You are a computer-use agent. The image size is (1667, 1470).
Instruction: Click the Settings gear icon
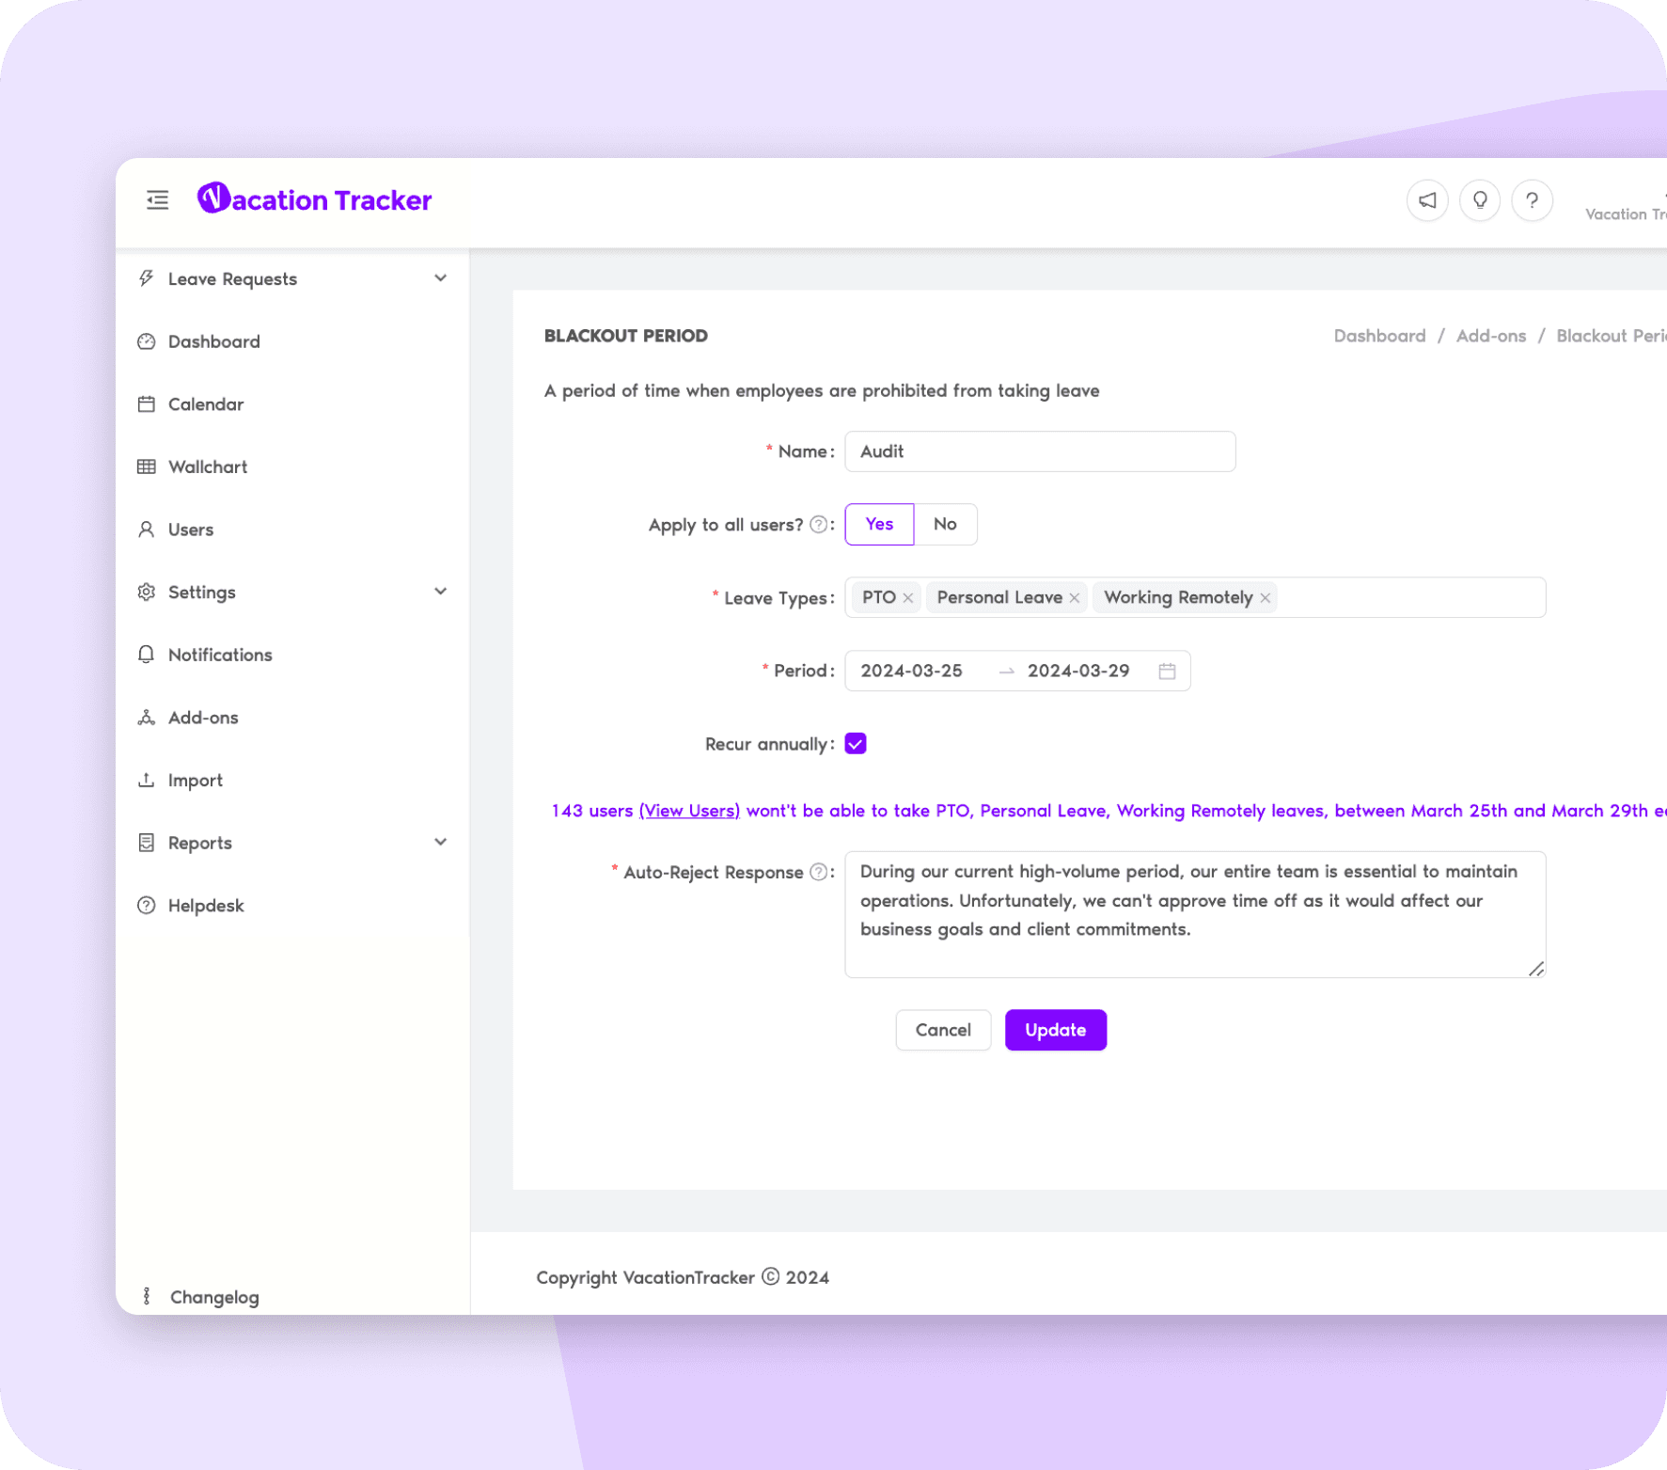146,592
